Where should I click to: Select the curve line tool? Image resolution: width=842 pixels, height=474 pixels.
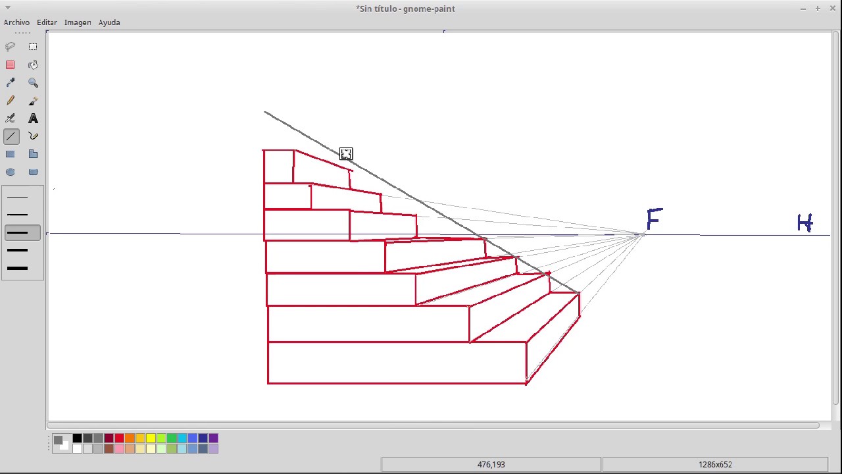point(33,136)
